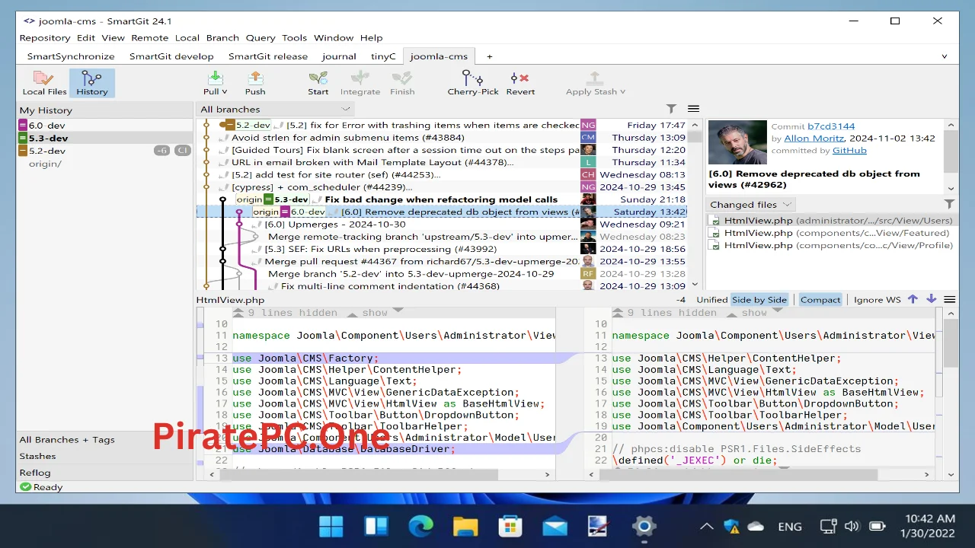Open the Widgets taskbar icon
This screenshot has height=548, width=975.
(x=376, y=526)
